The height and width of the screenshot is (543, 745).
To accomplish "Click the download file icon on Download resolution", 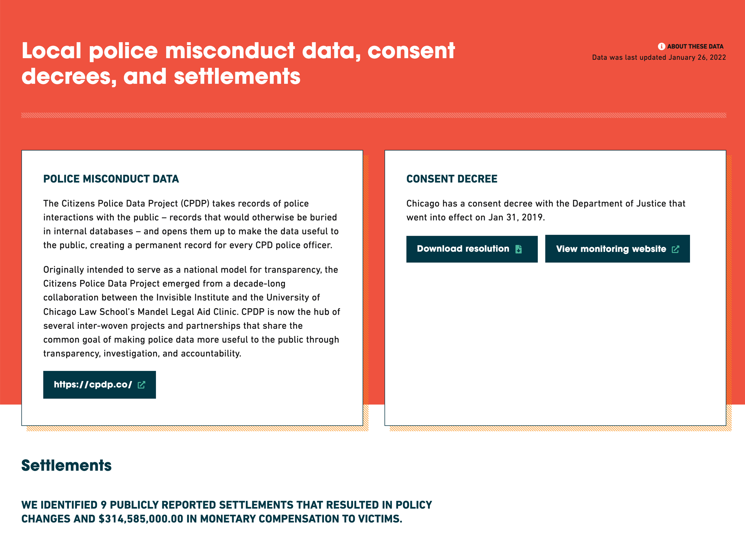I will coord(519,249).
